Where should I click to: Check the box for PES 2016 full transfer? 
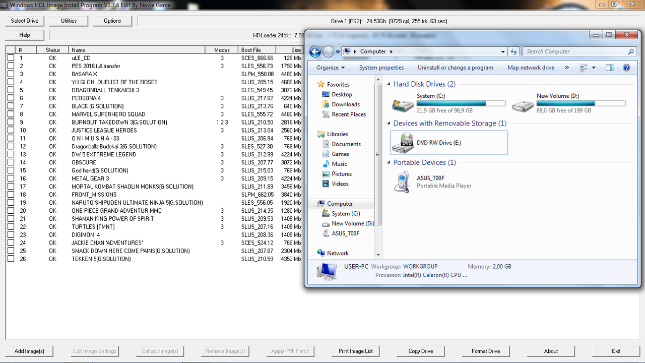click(x=11, y=66)
